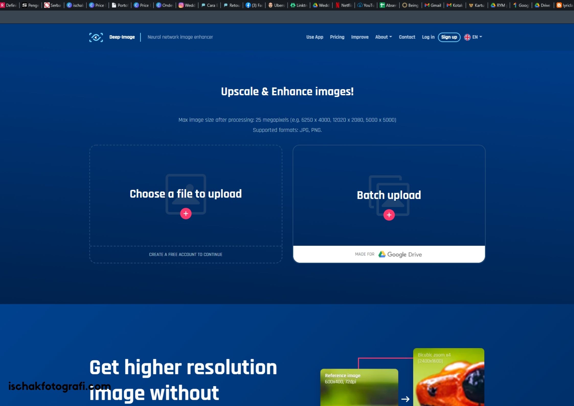Click the Log in link
This screenshot has height=406, width=574.
pos(428,37)
